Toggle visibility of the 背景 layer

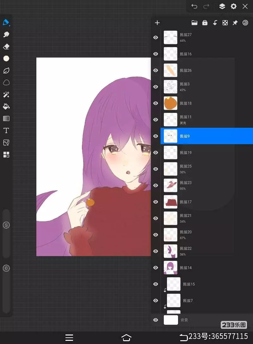(156, 320)
